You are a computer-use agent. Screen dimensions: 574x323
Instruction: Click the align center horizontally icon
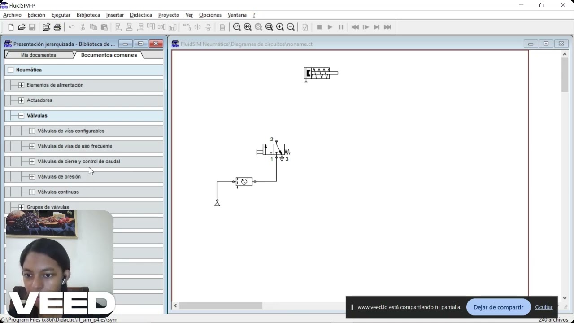click(129, 27)
